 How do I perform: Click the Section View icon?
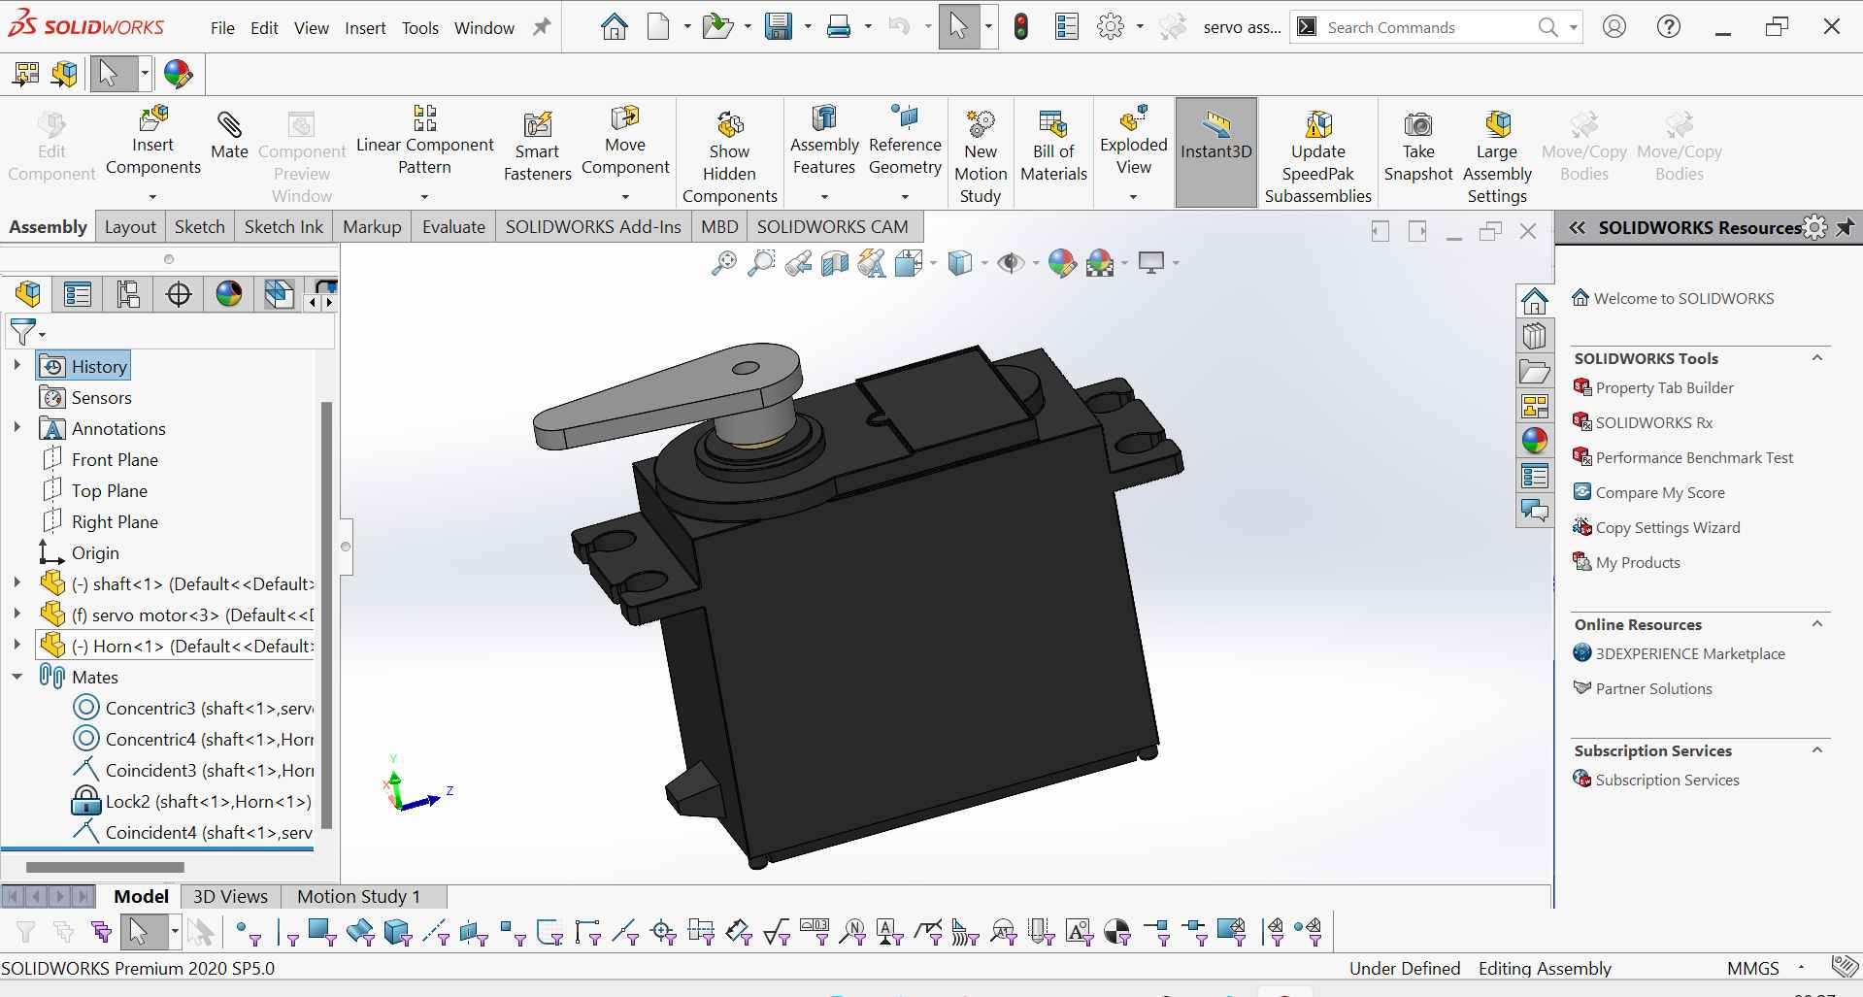(x=835, y=263)
